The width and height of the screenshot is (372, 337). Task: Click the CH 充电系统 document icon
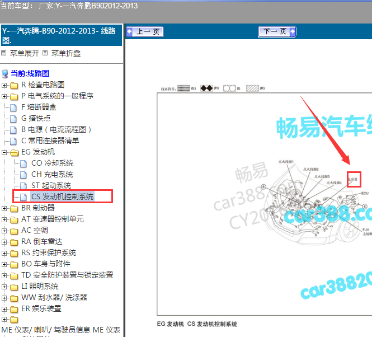[x=23, y=175]
